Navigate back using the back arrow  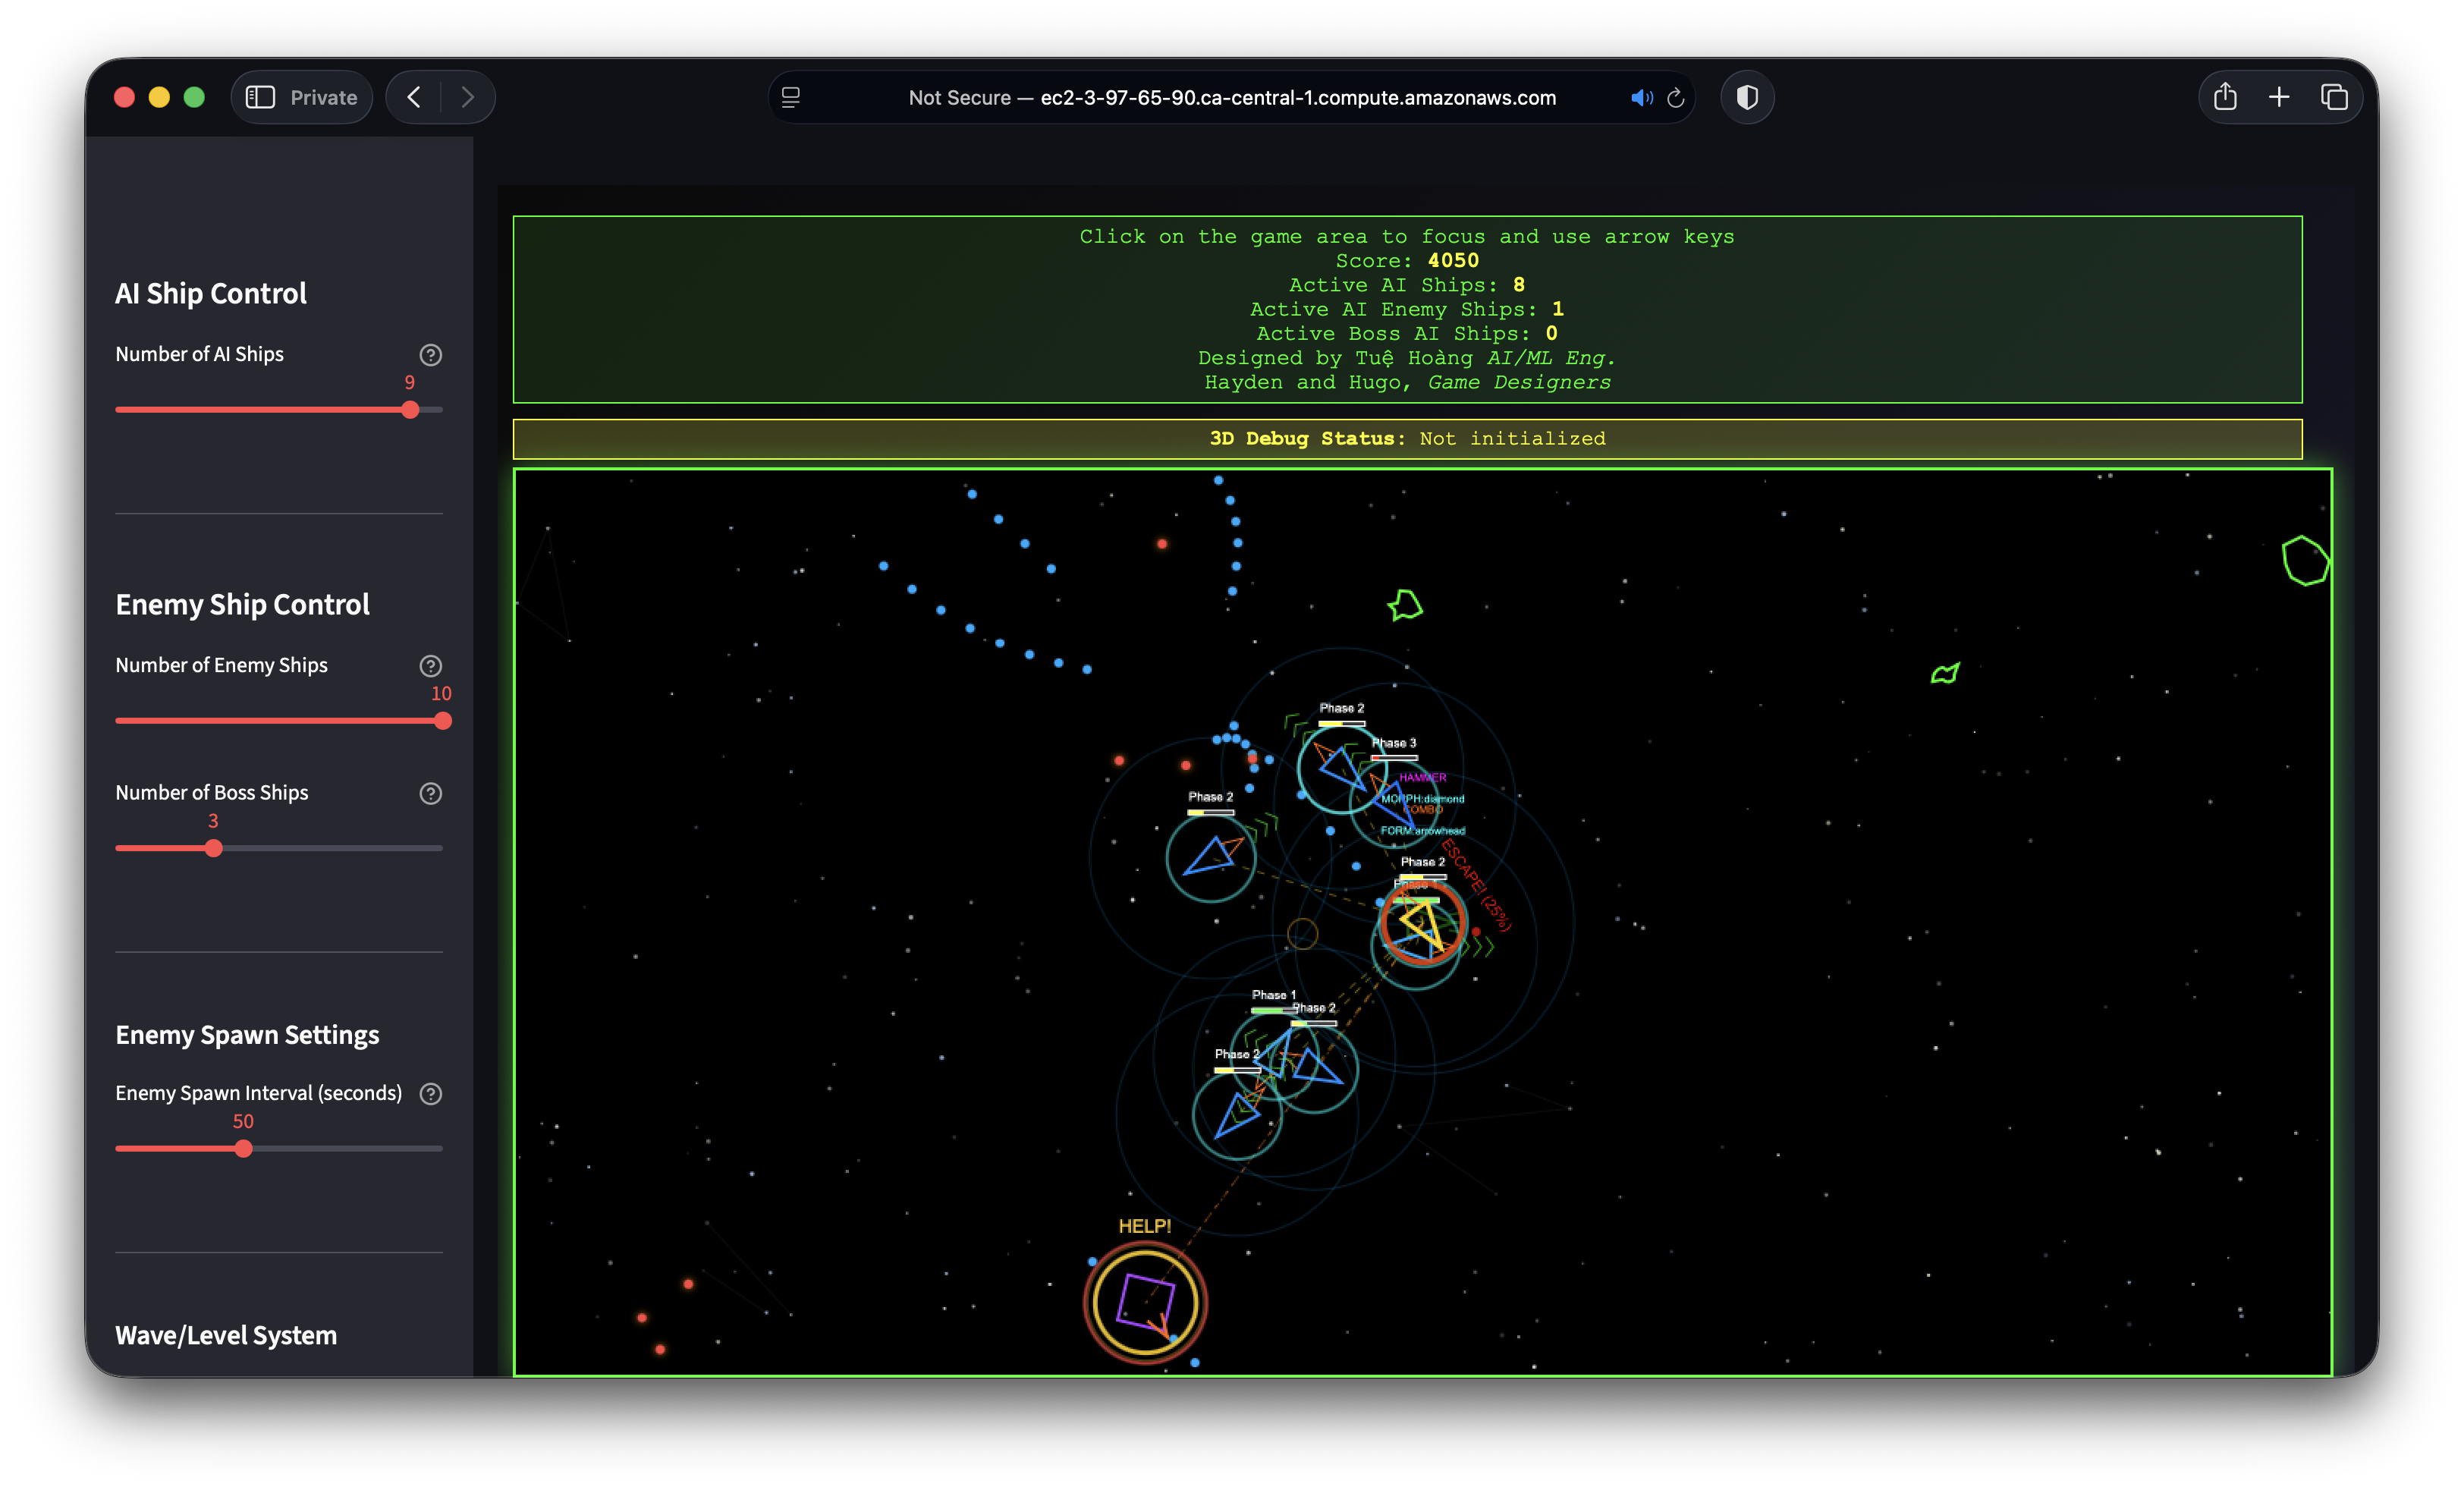413,96
